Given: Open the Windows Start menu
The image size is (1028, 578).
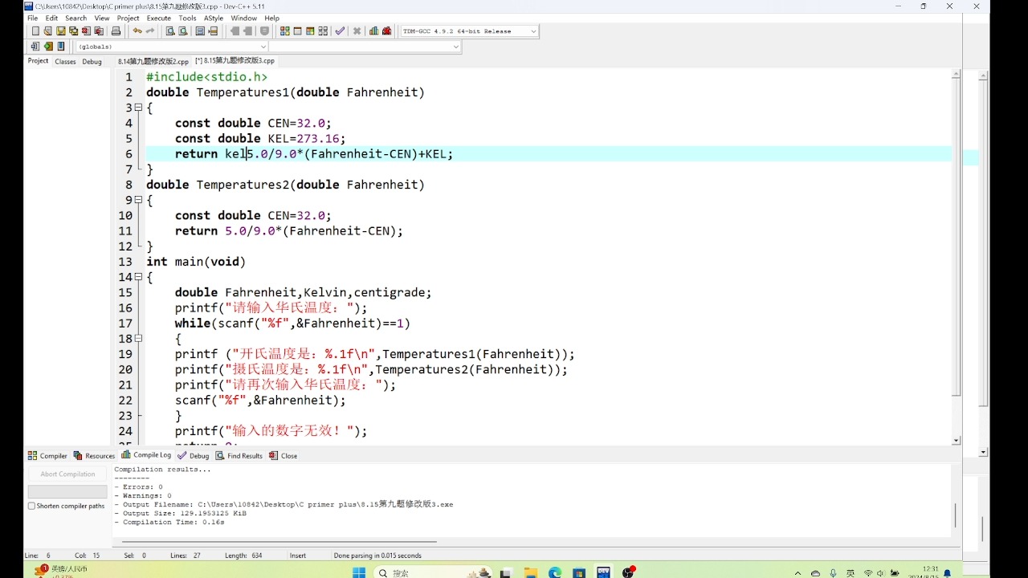Looking at the screenshot, I should point(359,572).
